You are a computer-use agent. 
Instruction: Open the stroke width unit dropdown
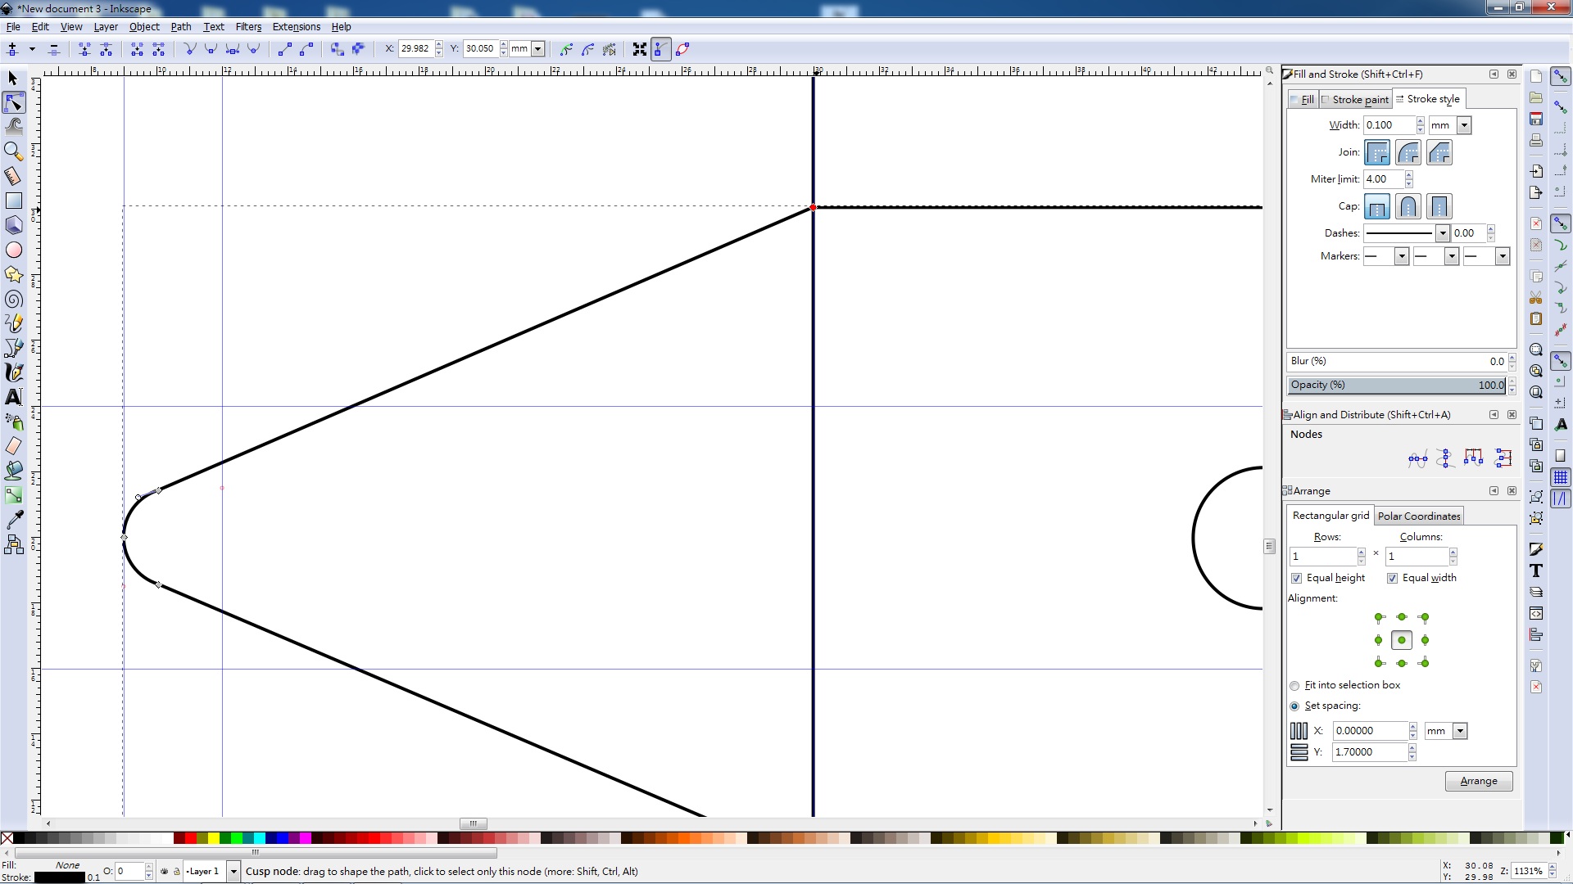point(1464,125)
